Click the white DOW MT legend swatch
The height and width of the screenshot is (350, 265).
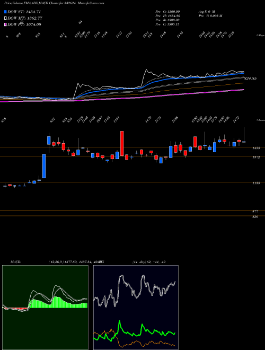click(x=5, y=19)
